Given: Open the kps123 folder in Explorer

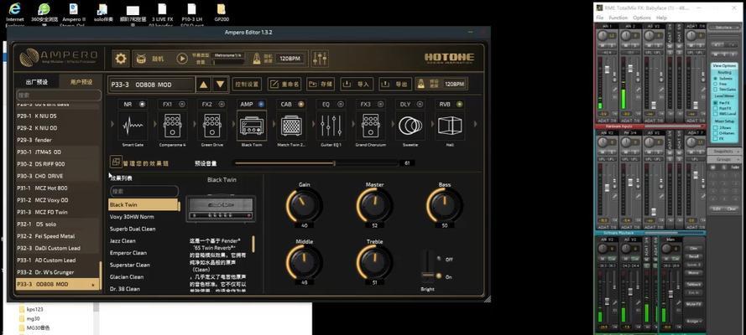Looking at the screenshot, I should click(x=31, y=309).
